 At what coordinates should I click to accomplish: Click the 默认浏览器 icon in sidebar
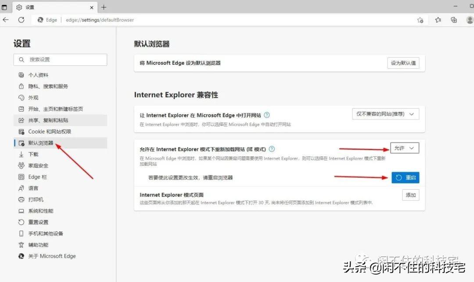pyautogui.click(x=21, y=143)
